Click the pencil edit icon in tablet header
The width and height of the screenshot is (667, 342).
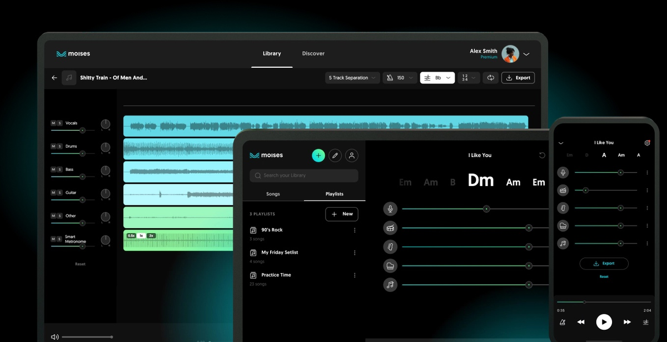point(335,155)
